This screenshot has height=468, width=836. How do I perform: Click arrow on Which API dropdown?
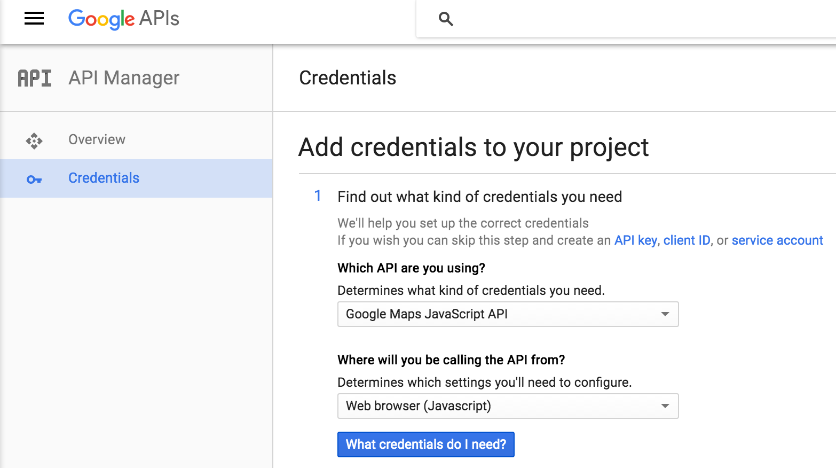tap(665, 314)
